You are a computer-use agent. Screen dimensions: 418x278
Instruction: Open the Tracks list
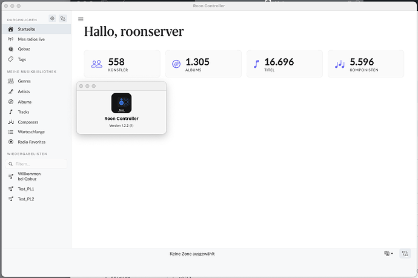pyautogui.click(x=23, y=112)
